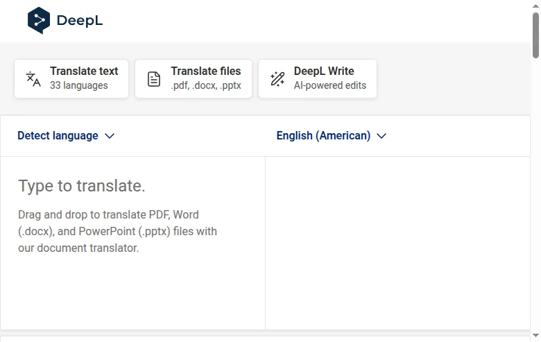Click the page vertical scrollbar thumb
541x342 pixels.
[x=535, y=35]
